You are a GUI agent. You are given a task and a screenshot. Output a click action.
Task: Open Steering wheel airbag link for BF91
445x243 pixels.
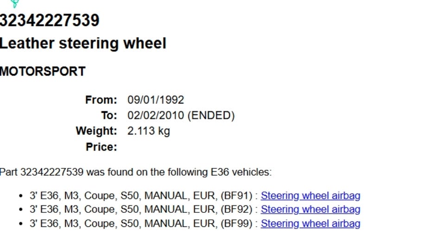310,196
